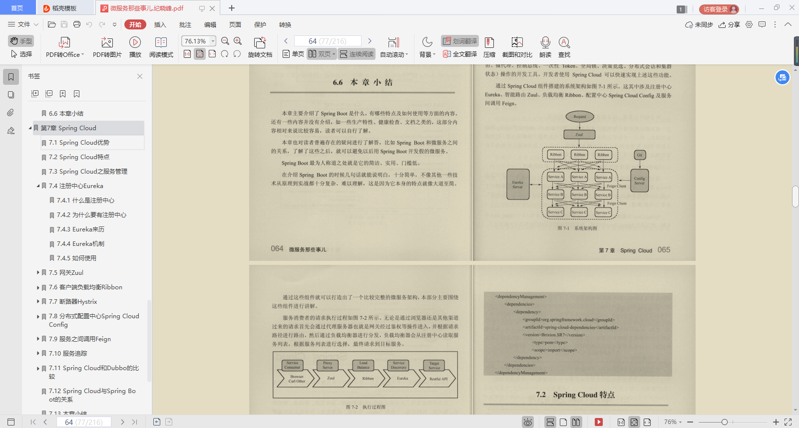799x428 pixels.
Task: Open the 批注 ribbon tab
Action: click(185, 24)
